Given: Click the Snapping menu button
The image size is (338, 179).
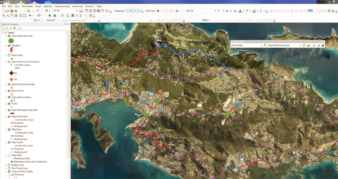Looking at the screenshot, I should click(x=119, y=11).
